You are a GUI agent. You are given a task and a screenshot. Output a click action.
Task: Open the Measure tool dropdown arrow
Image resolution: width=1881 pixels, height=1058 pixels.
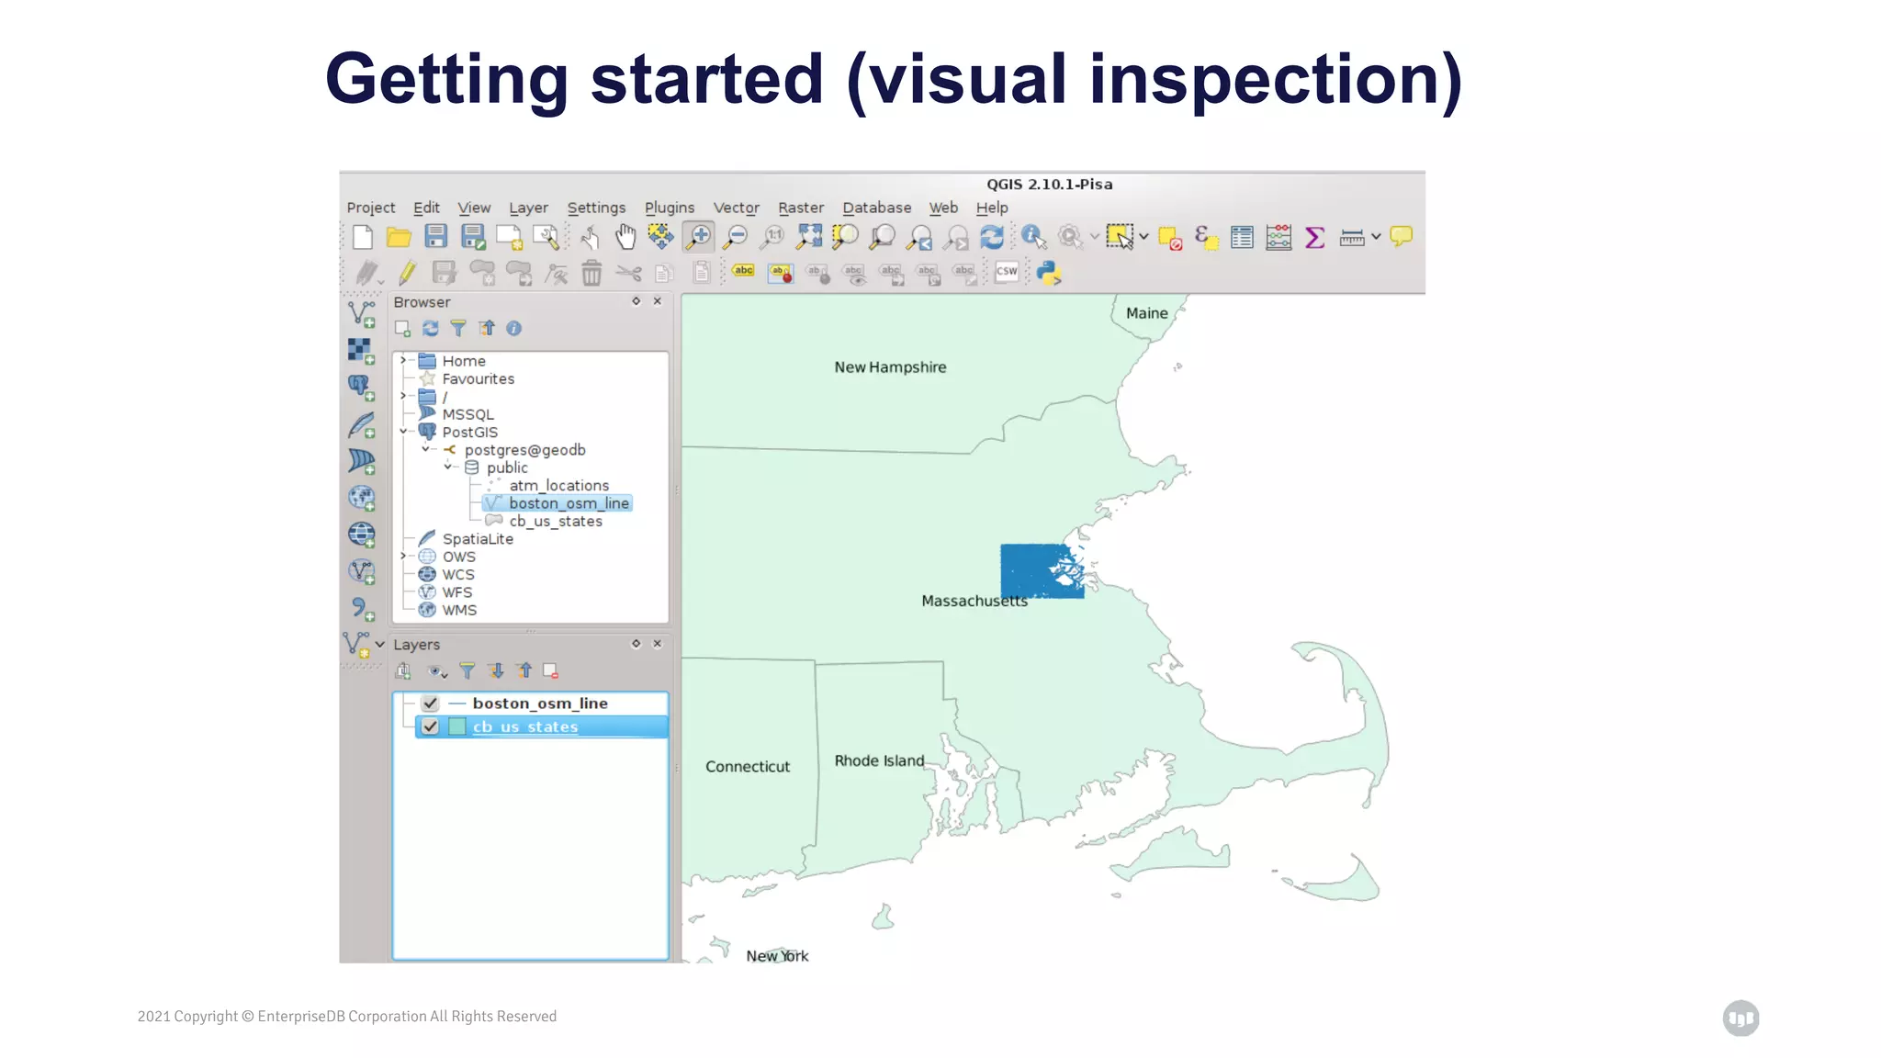(x=1376, y=237)
